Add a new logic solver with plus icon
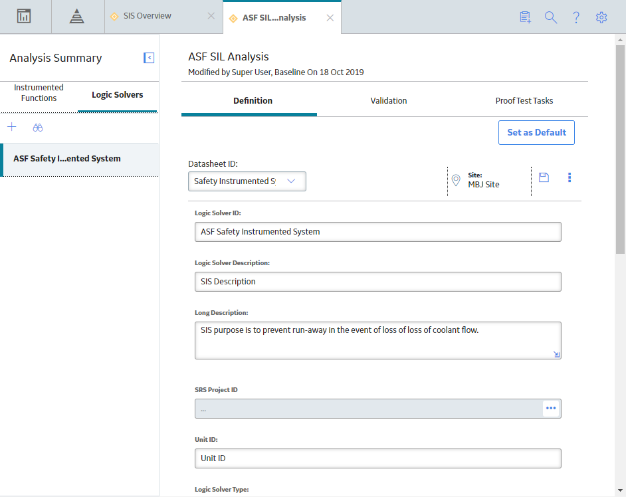Image resolution: width=626 pixels, height=497 pixels. tap(12, 127)
